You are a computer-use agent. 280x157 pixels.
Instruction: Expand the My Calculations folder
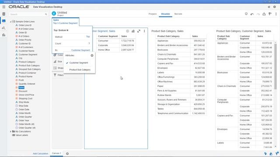click(x=10, y=132)
